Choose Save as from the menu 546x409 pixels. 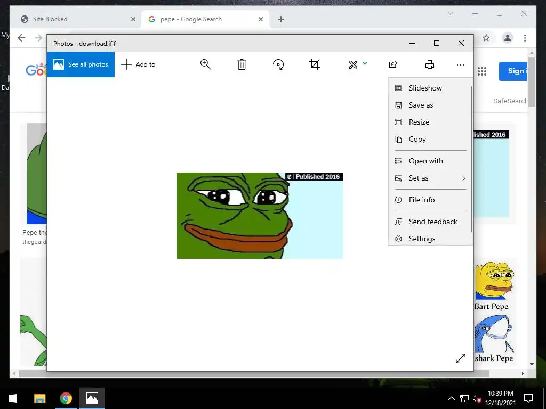point(430,105)
